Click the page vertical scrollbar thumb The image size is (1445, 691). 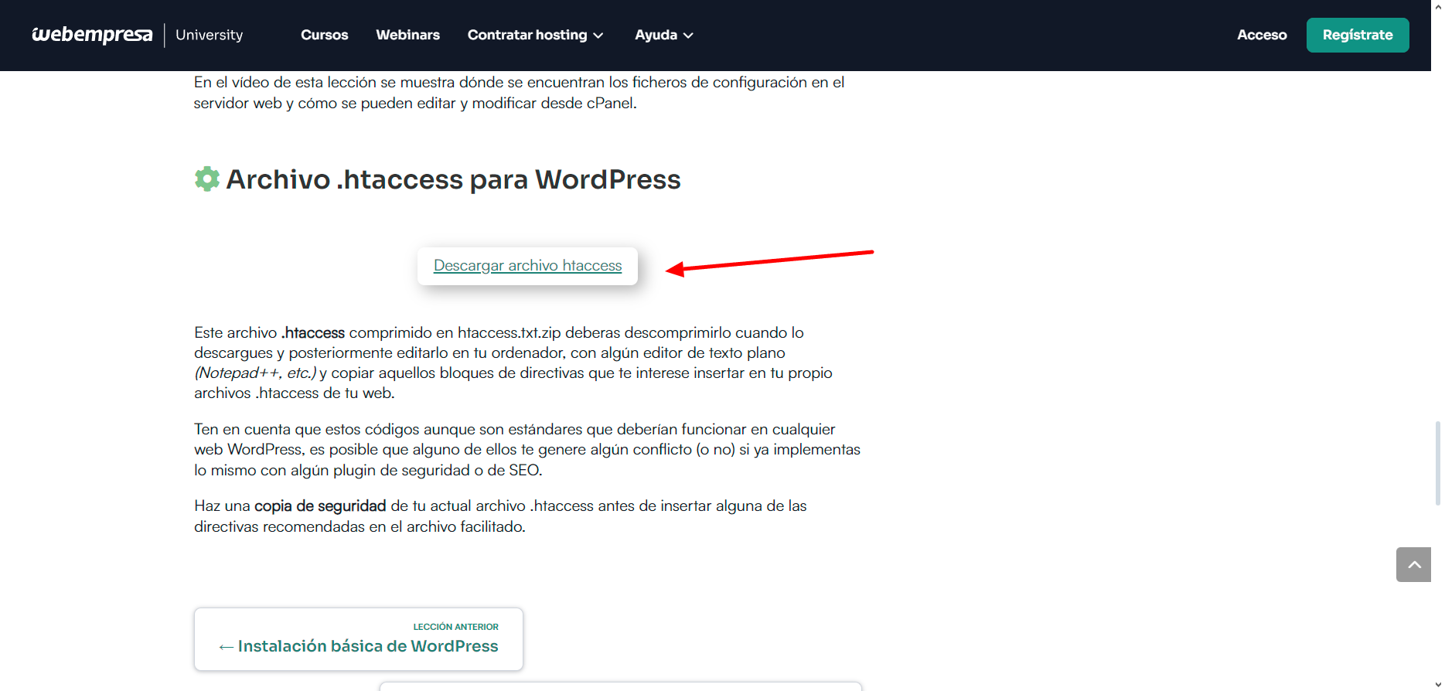coord(1437,463)
